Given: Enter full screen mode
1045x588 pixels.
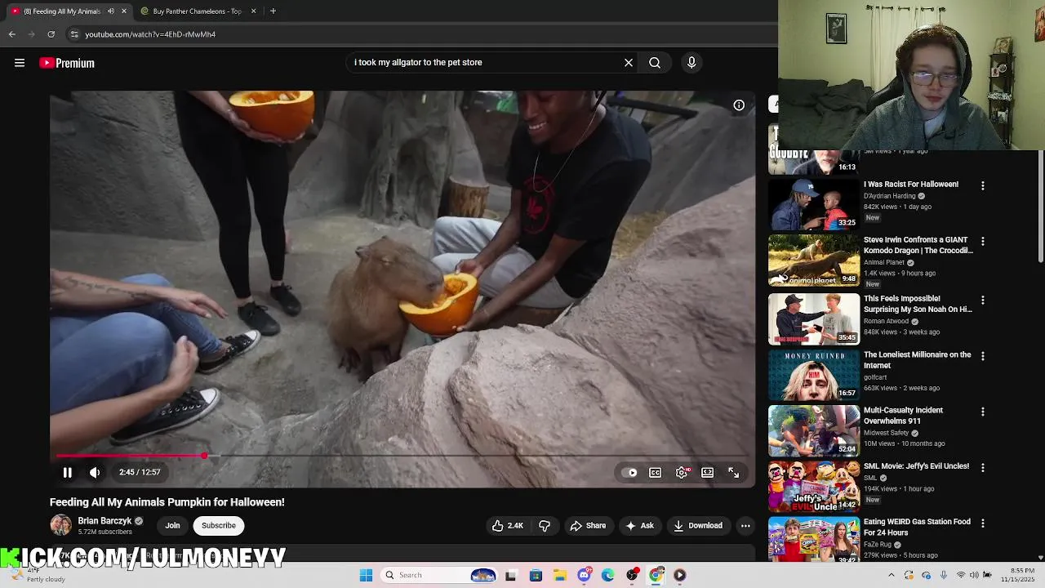Looking at the screenshot, I should pyautogui.click(x=734, y=472).
